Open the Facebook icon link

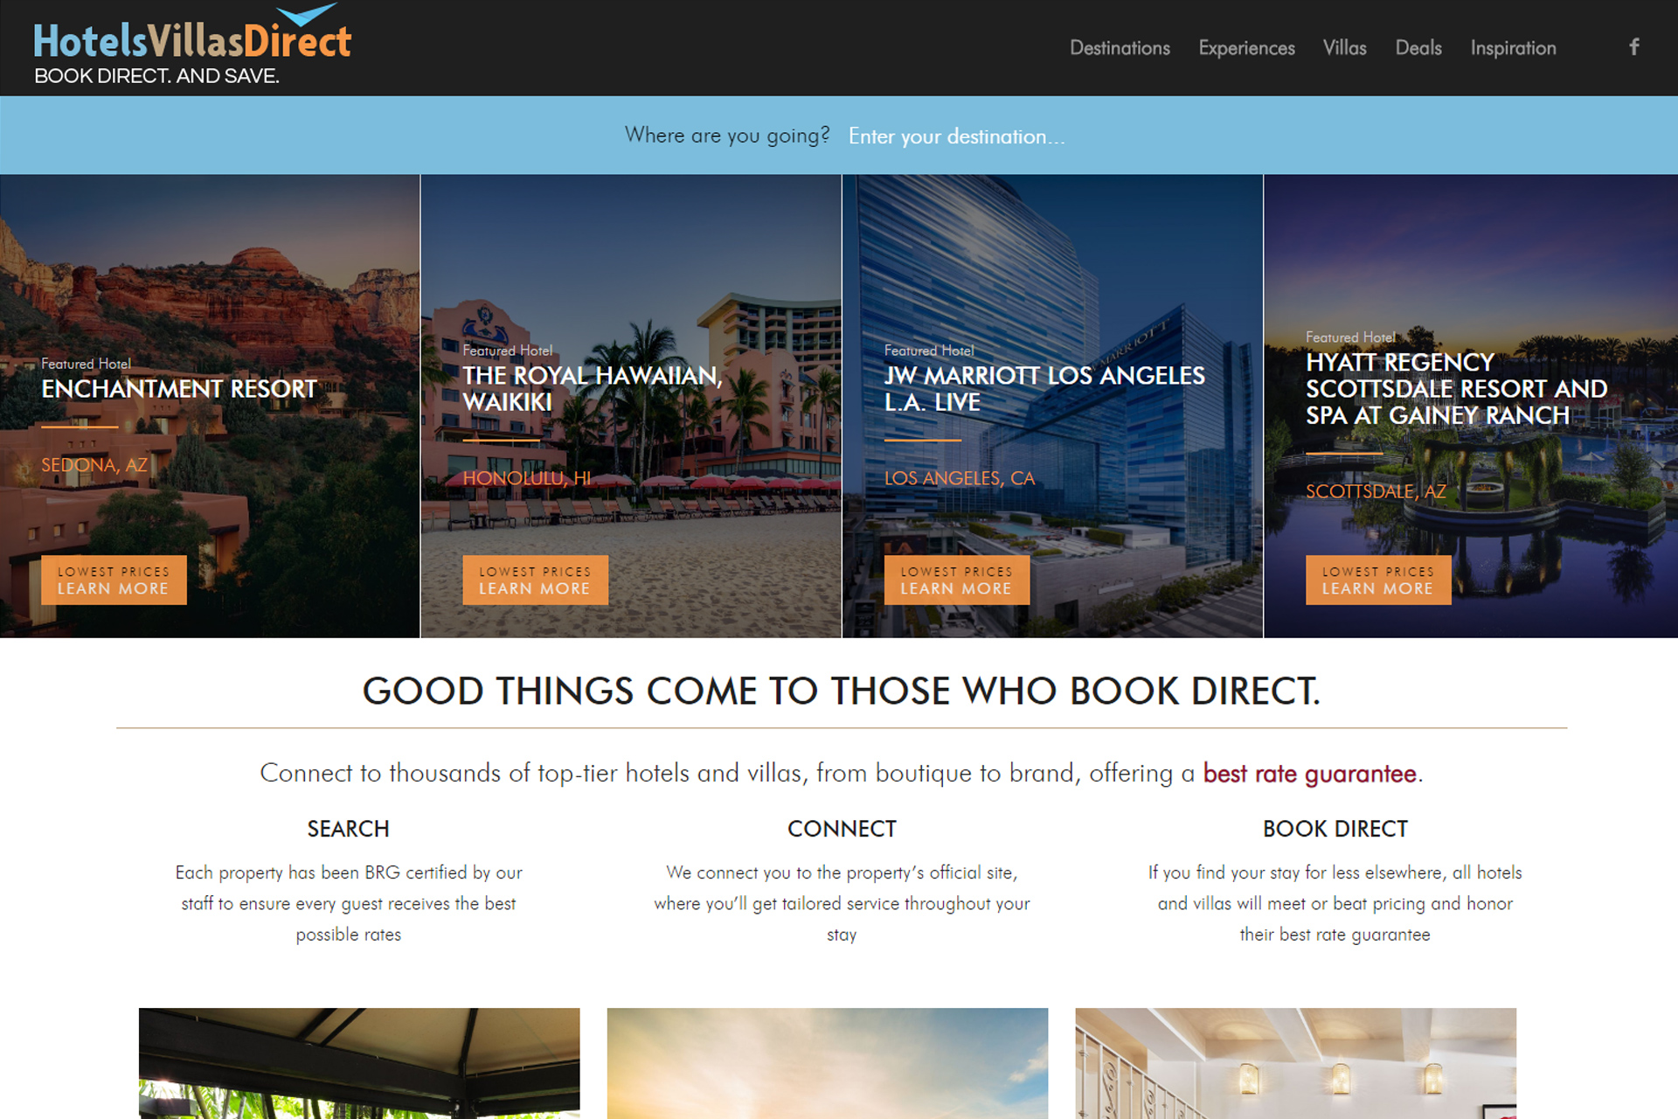tap(1633, 47)
